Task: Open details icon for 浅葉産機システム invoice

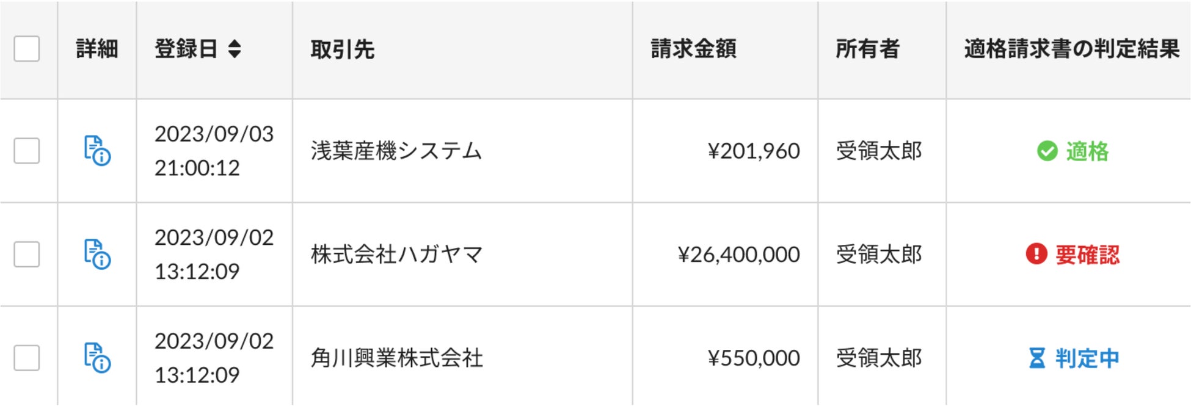Action: pos(97,151)
